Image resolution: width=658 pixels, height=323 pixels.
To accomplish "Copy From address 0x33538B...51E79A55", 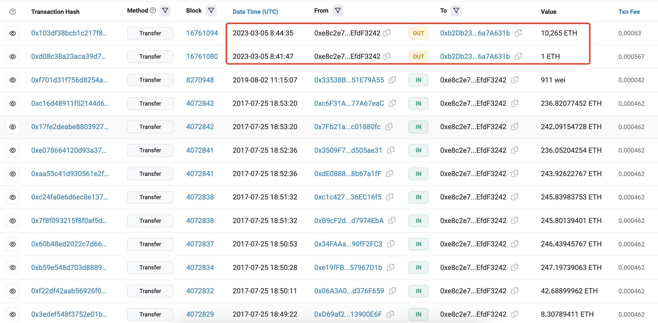I will coord(392,80).
